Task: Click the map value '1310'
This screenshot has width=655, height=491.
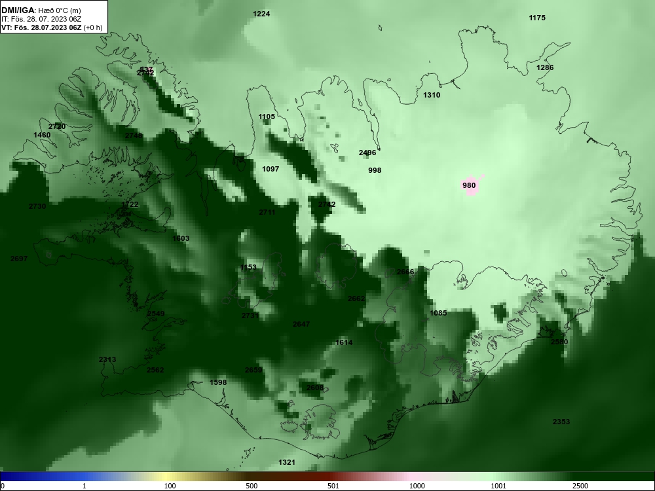Action: click(432, 95)
